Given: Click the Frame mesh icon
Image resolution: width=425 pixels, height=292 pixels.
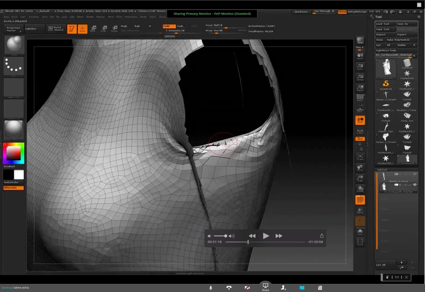Looking at the screenshot, I should pyautogui.click(x=360, y=157).
